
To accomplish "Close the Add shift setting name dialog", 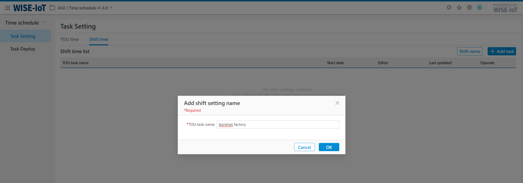I will [x=337, y=103].
